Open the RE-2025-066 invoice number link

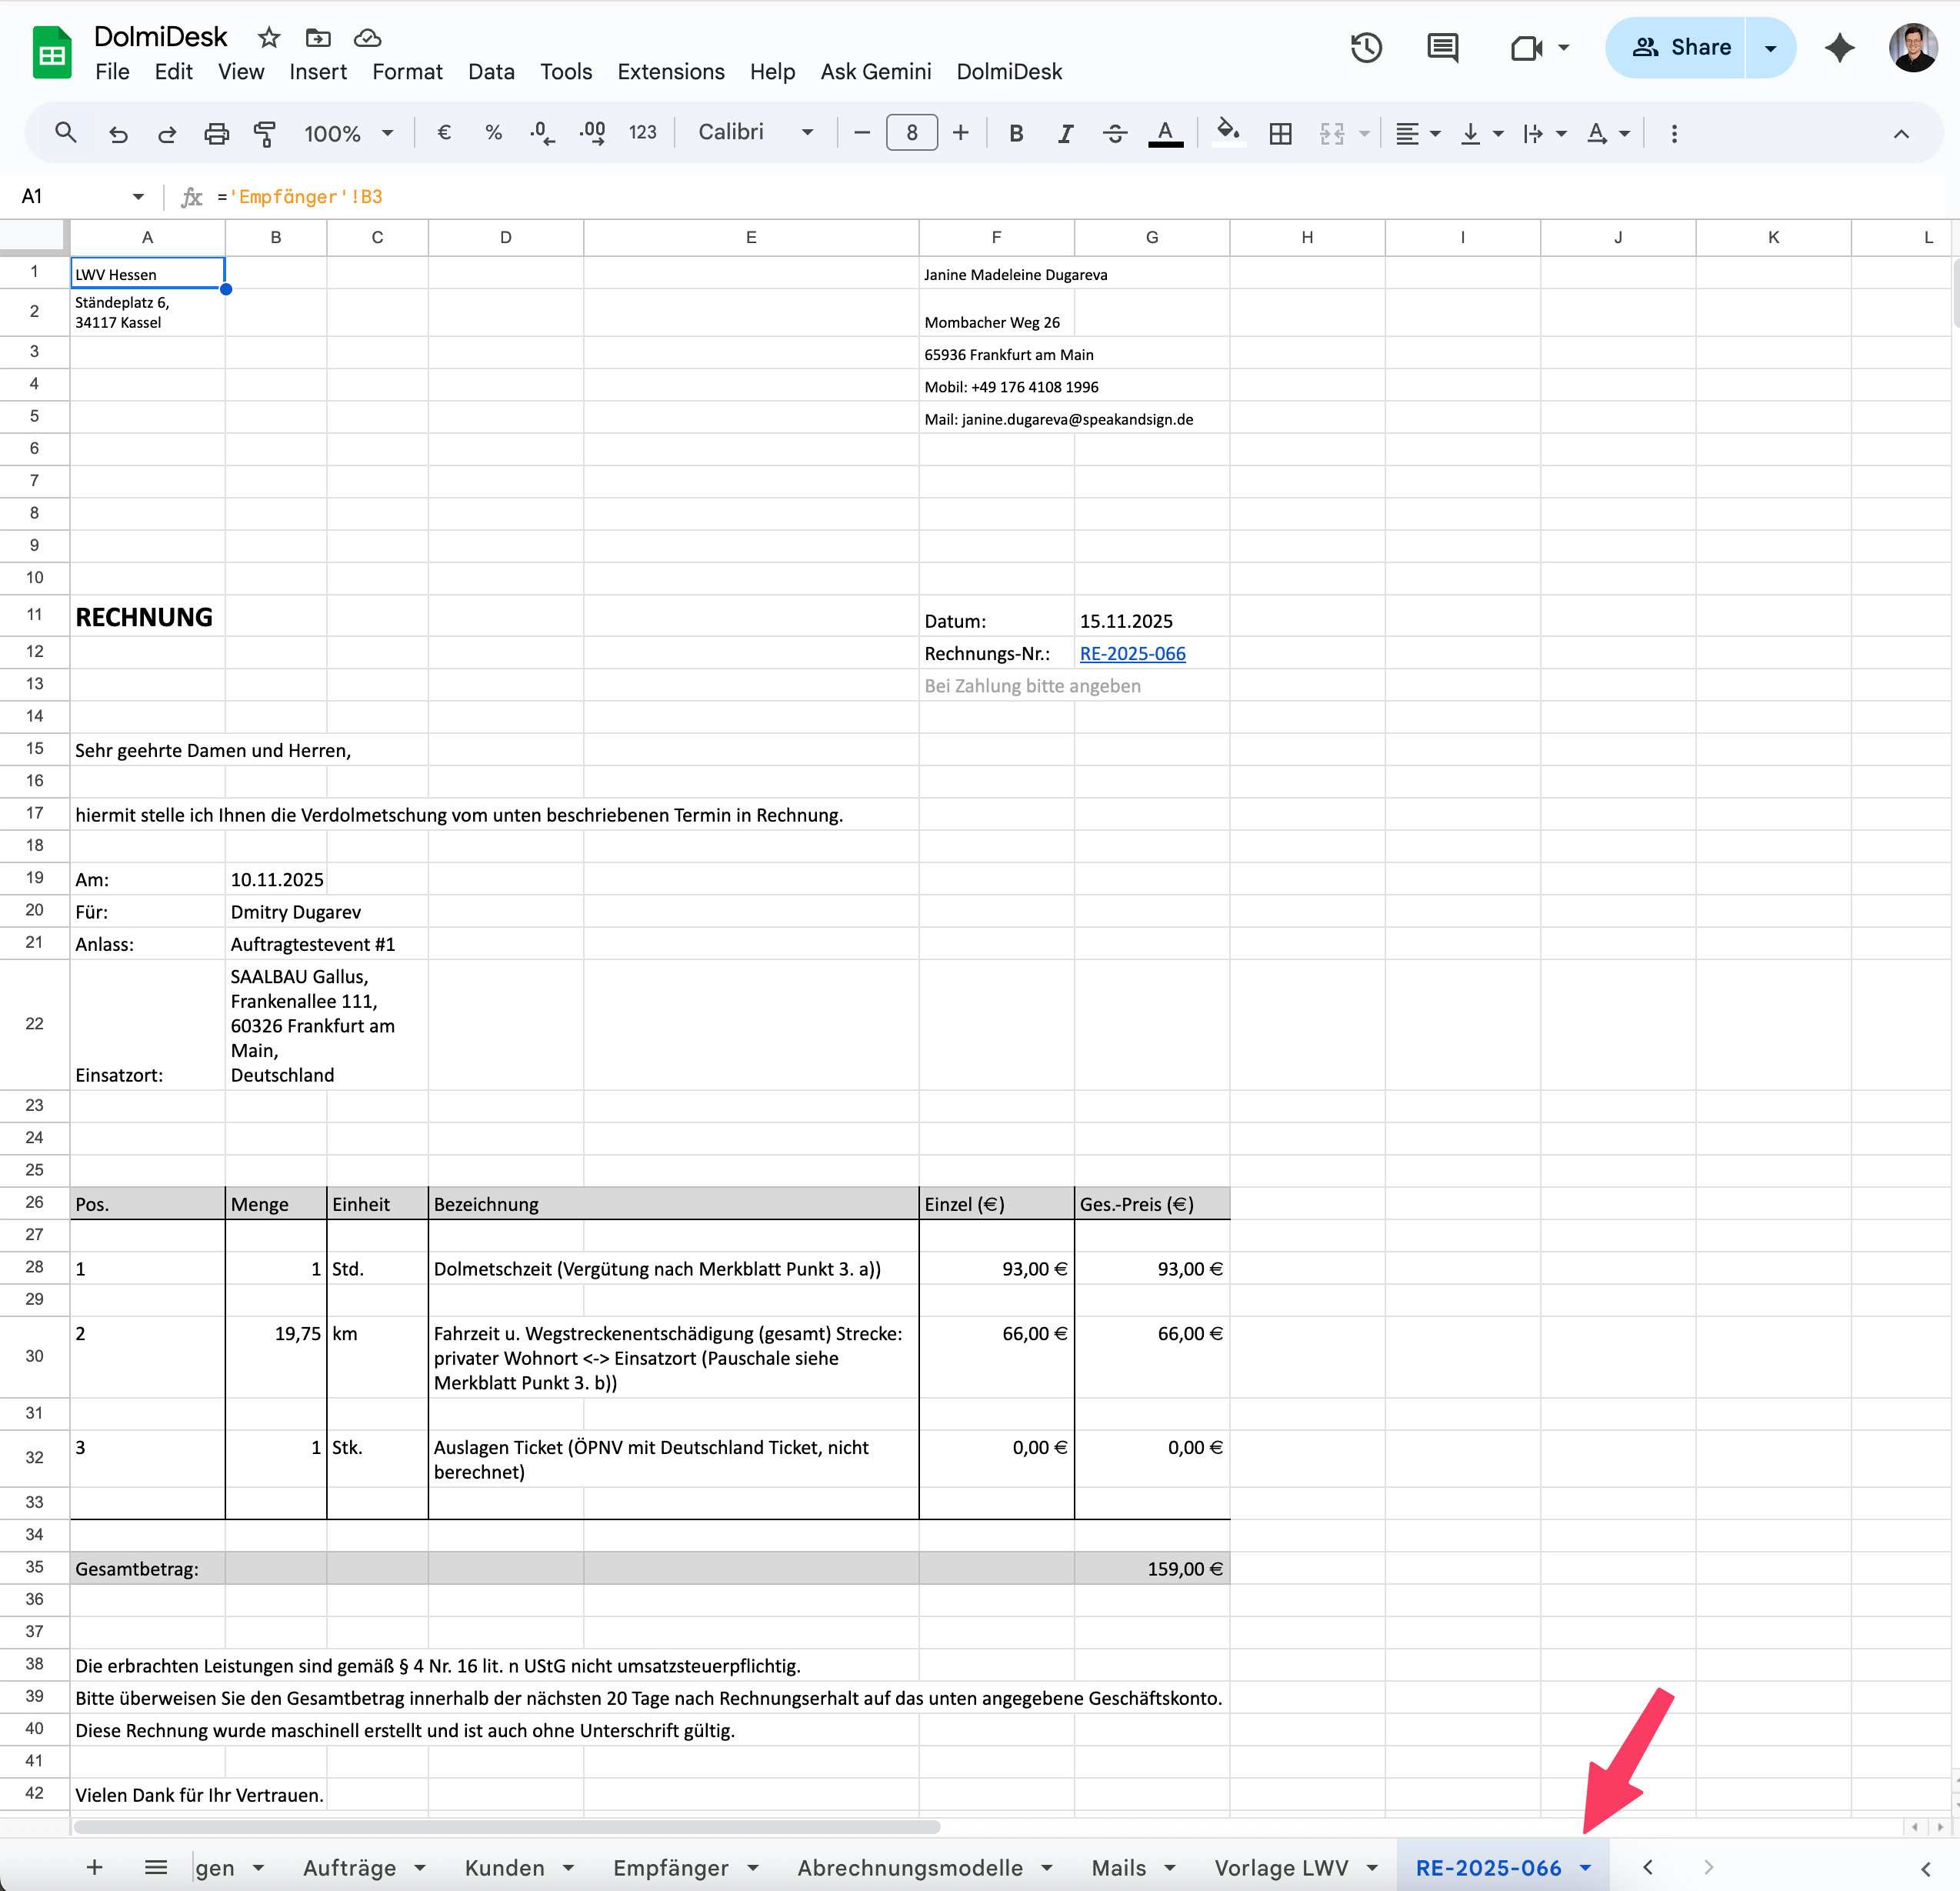point(1132,654)
